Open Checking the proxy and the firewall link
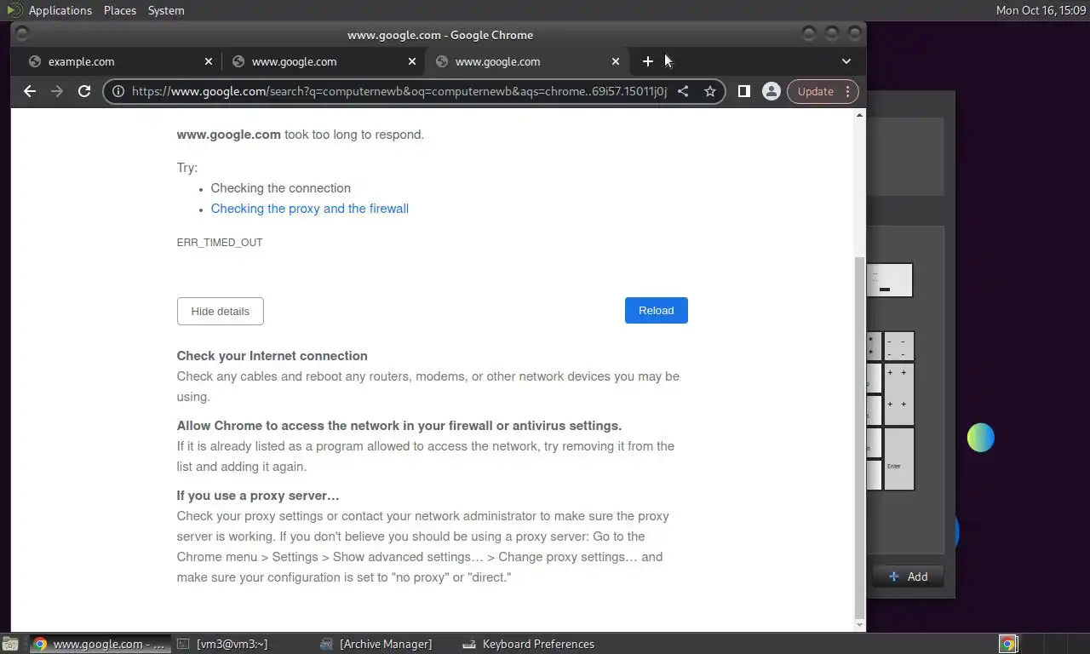 (x=310, y=209)
